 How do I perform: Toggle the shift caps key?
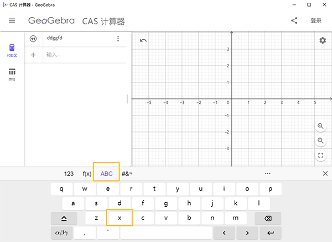click(64, 218)
